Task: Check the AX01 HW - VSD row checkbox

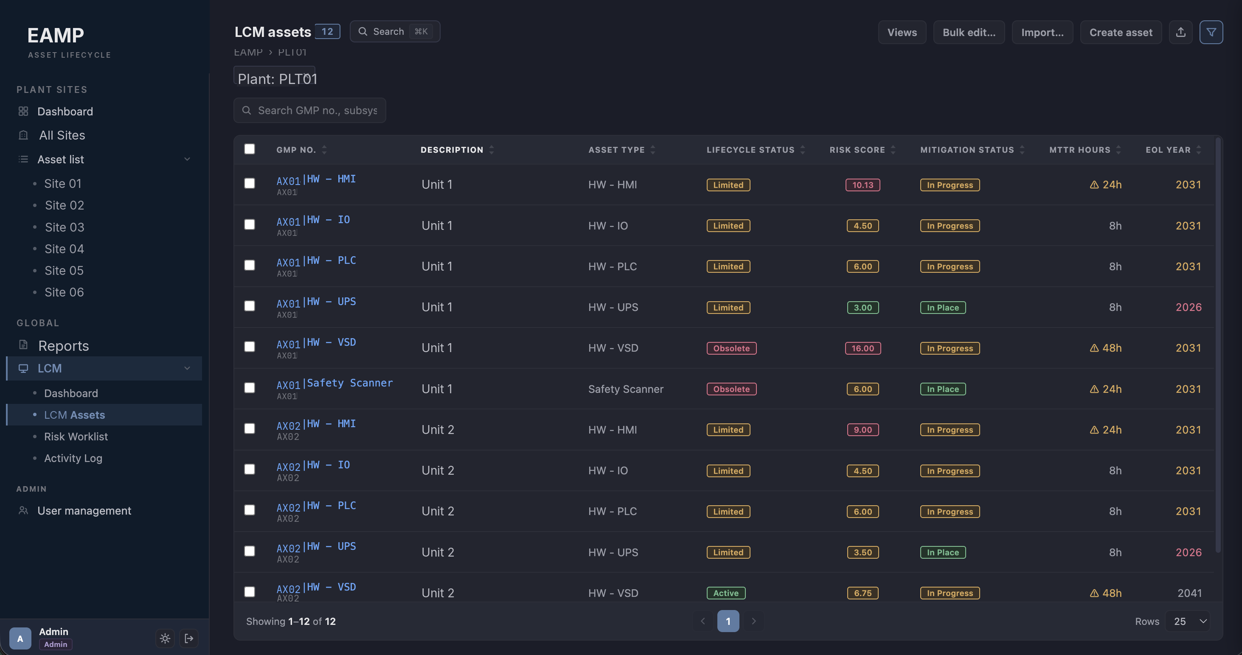Action: click(249, 347)
